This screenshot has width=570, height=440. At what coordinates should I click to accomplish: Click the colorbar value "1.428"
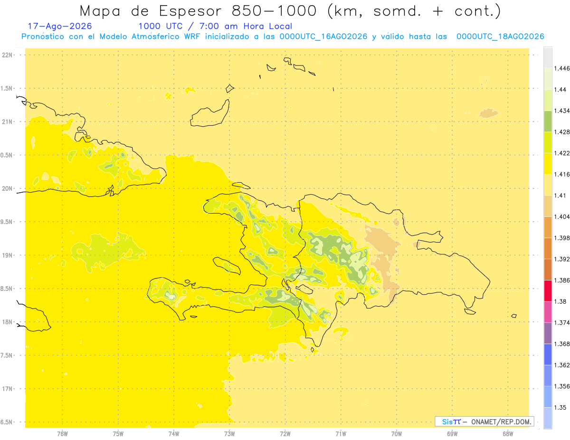(x=561, y=132)
